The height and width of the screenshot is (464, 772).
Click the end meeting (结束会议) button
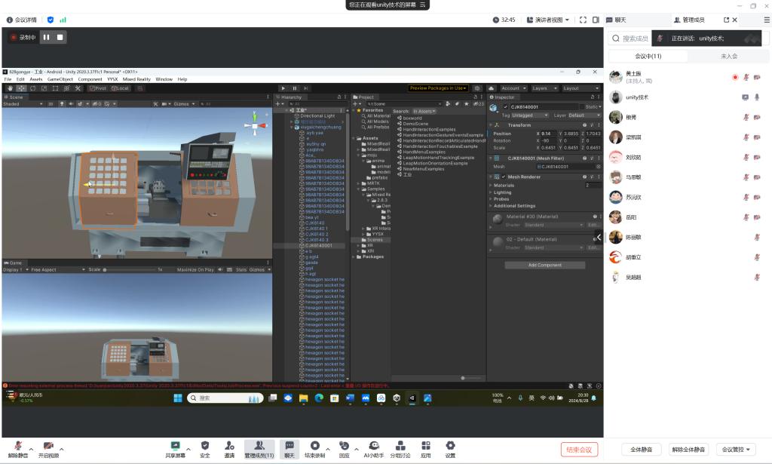click(579, 450)
